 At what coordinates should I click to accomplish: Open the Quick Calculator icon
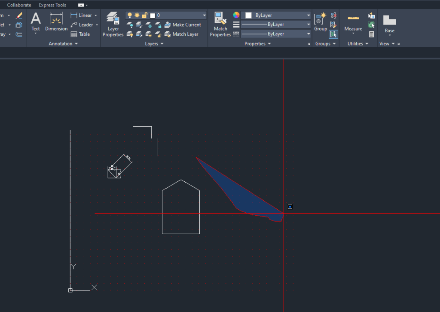coord(372,34)
